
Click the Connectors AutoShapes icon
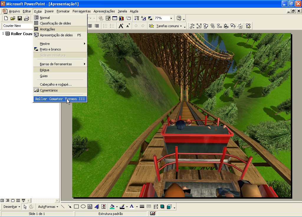point(199,26)
